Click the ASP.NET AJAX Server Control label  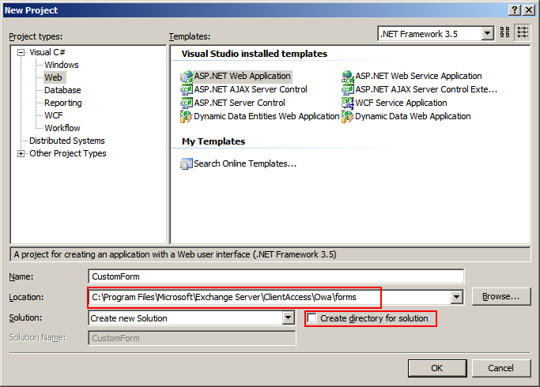pyautogui.click(x=251, y=89)
